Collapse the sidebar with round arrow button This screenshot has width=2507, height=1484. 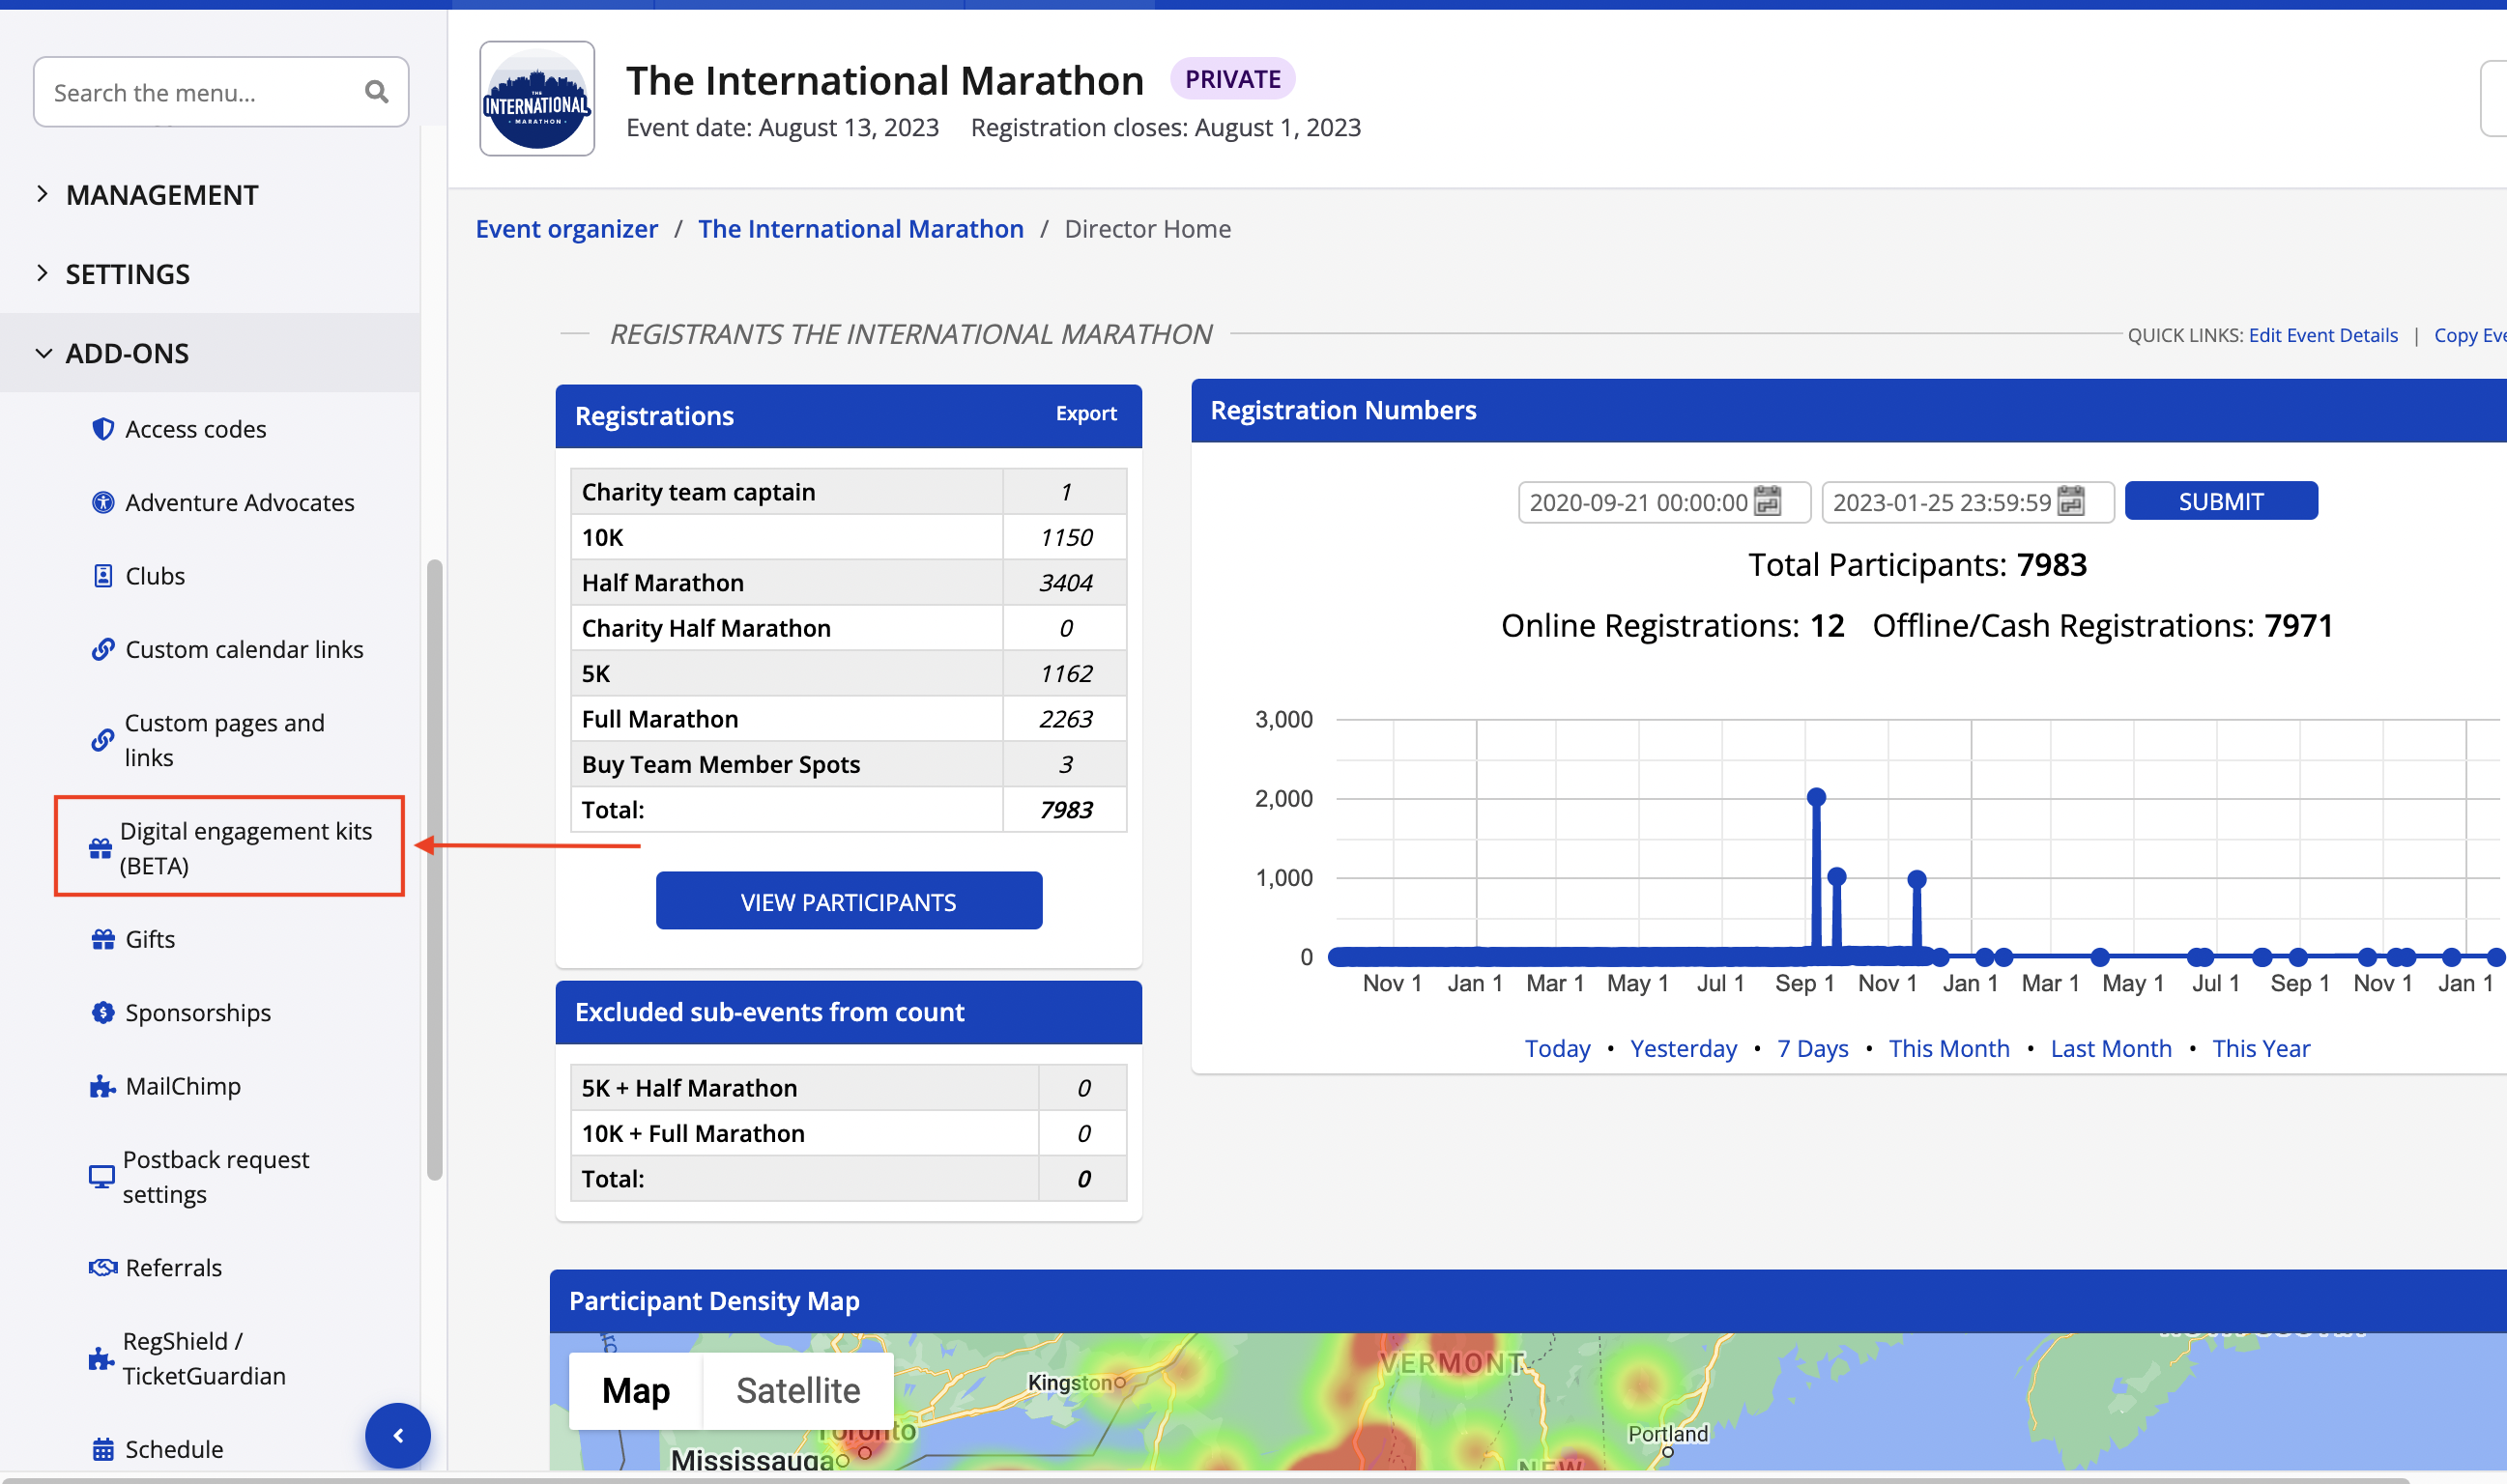point(398,1436)
